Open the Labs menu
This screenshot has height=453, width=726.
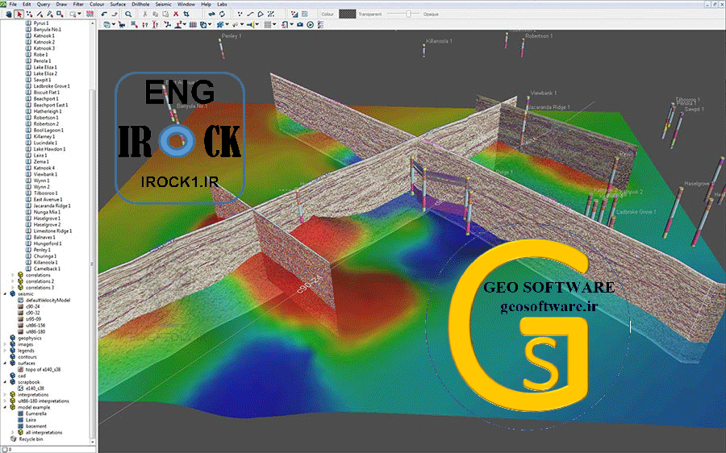click(222, 4)
